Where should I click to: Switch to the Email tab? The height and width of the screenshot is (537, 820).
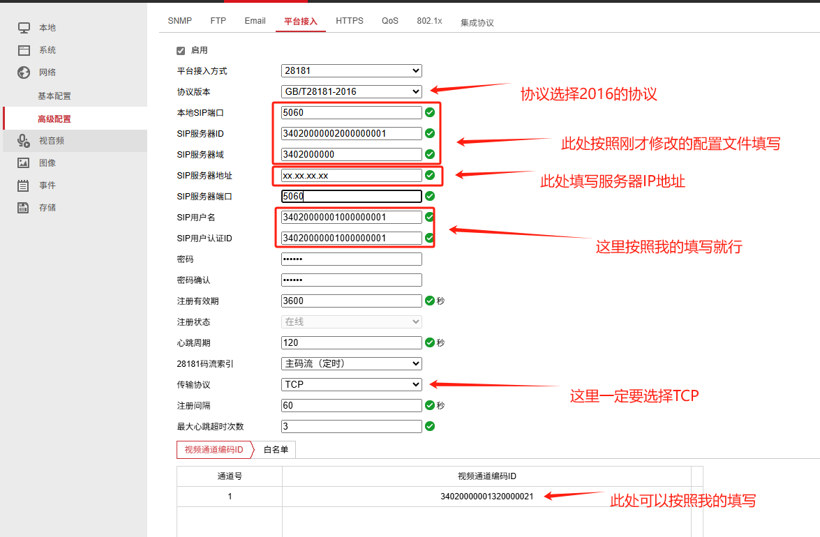click(x=255, y=21)
